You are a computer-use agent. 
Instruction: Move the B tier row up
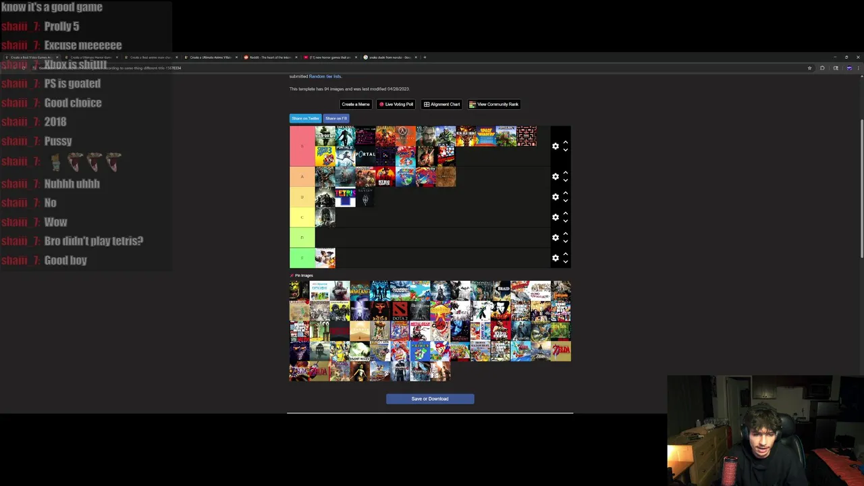pyautogui.click(x=566, y=193)
